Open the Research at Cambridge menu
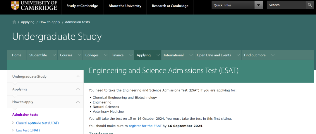Viewport: 316px width, 134px height. point(170,6)
